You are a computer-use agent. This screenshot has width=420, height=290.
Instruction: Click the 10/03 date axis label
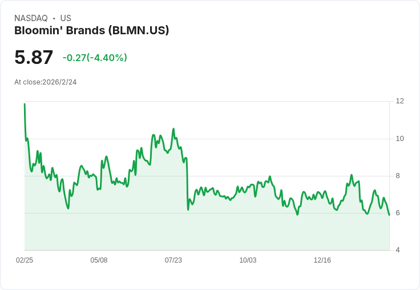coord(248,260)
